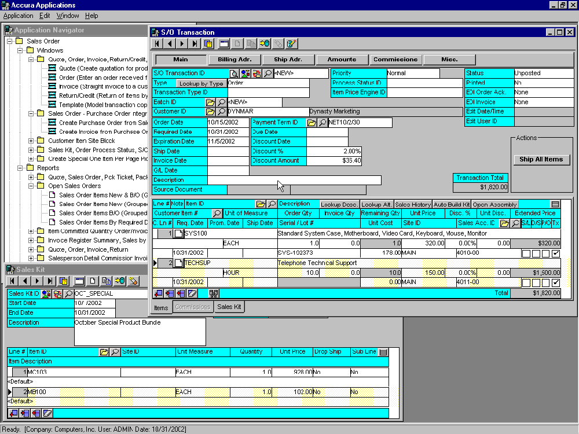Open the Window menu
579x434 pixels.
pos(68,16)
